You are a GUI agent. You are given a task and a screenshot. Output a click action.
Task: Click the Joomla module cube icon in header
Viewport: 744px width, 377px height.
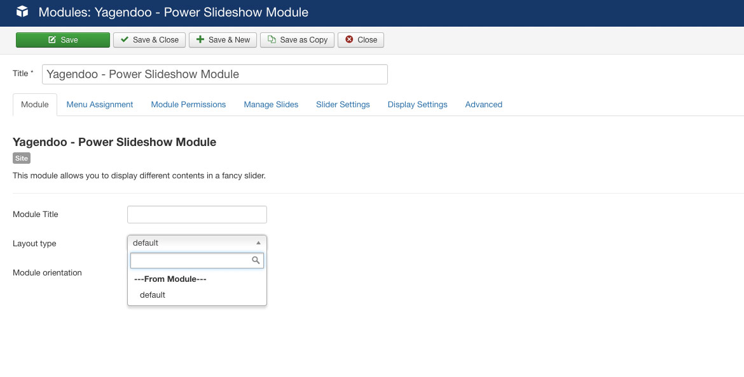coord(22,12)
